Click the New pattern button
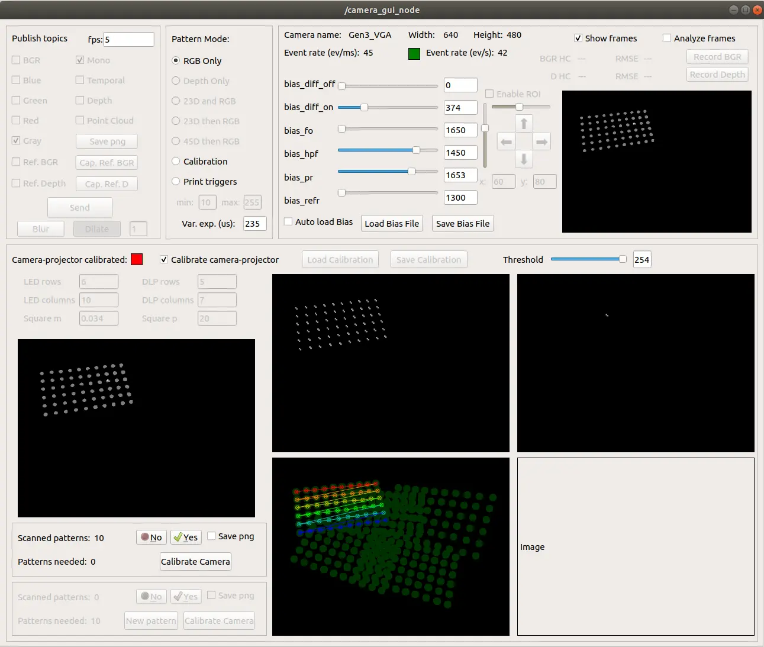 point(151,620)
